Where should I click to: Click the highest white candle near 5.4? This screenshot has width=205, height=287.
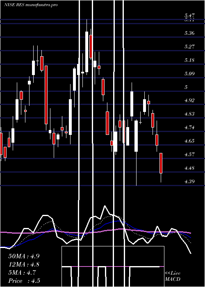pyautogui.click(x=87, y=52)
